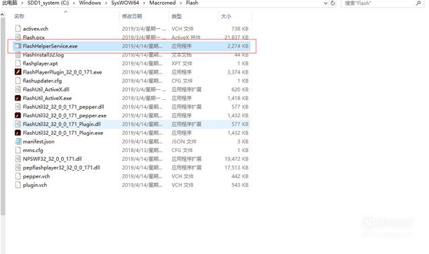Select pepflashplayer32_32_0_0_171.dll icon
Image resolution: width=429 pixels, height=254 pixels.
click(18, 168)
